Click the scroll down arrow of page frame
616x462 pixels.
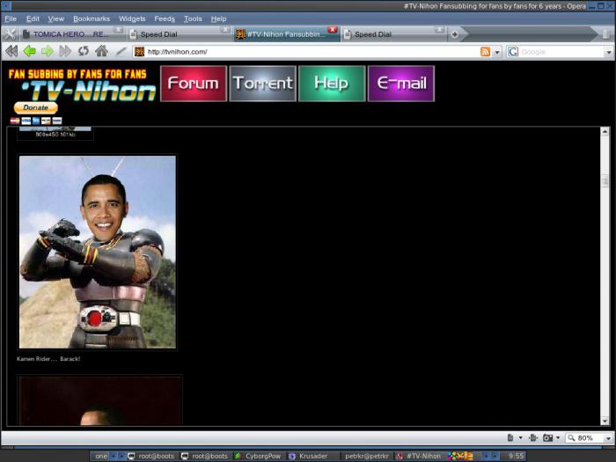[605, 421]
